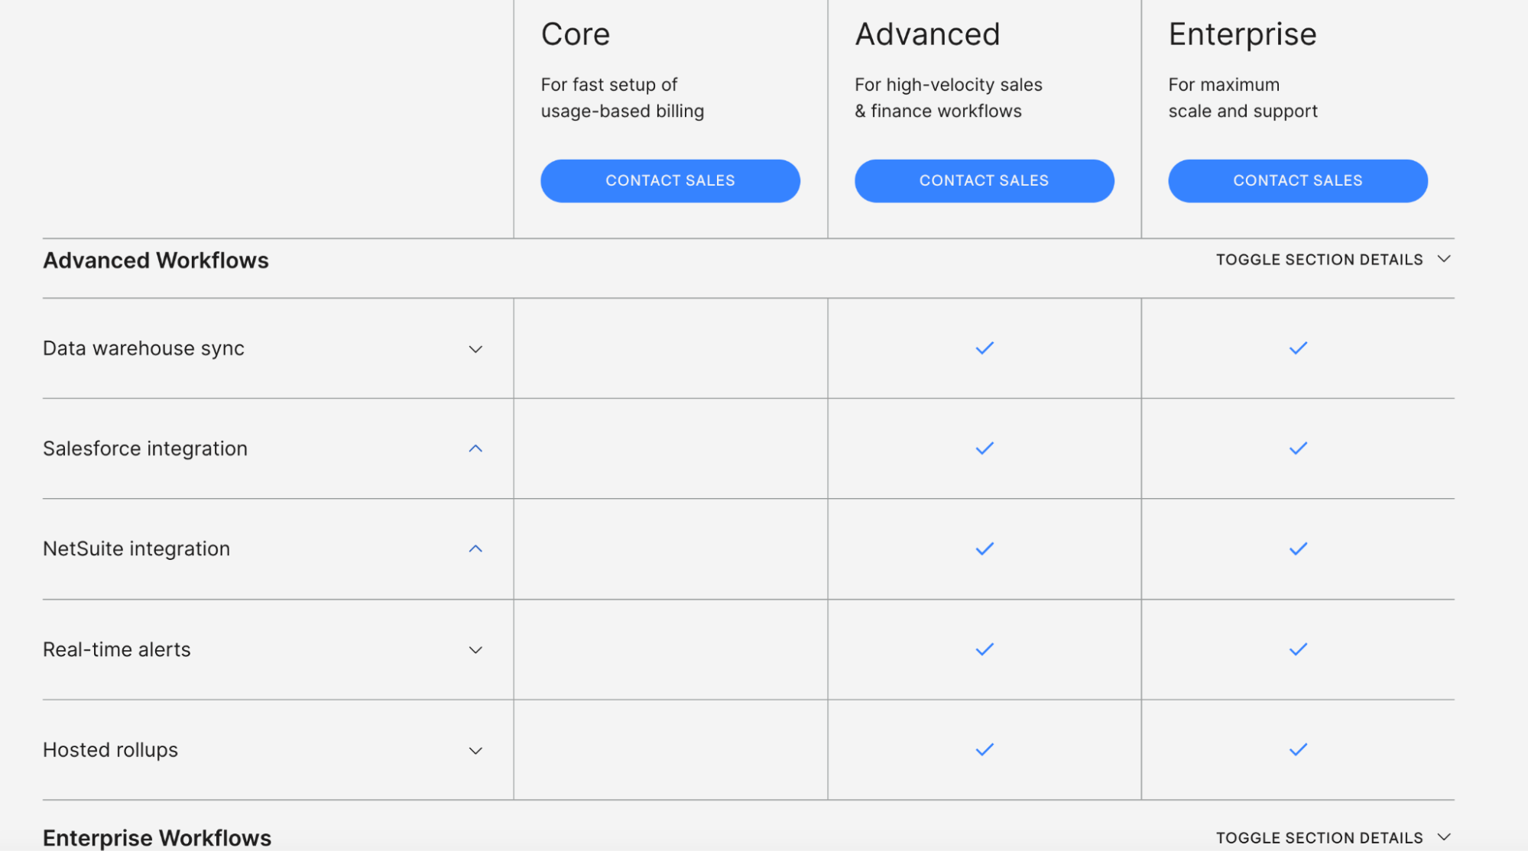Image resolution: width=1528 pixels, height=851 pixels.
Task: Collapse the Salesforce integration row
Action: pyautogui.click(x=475, y=448)
